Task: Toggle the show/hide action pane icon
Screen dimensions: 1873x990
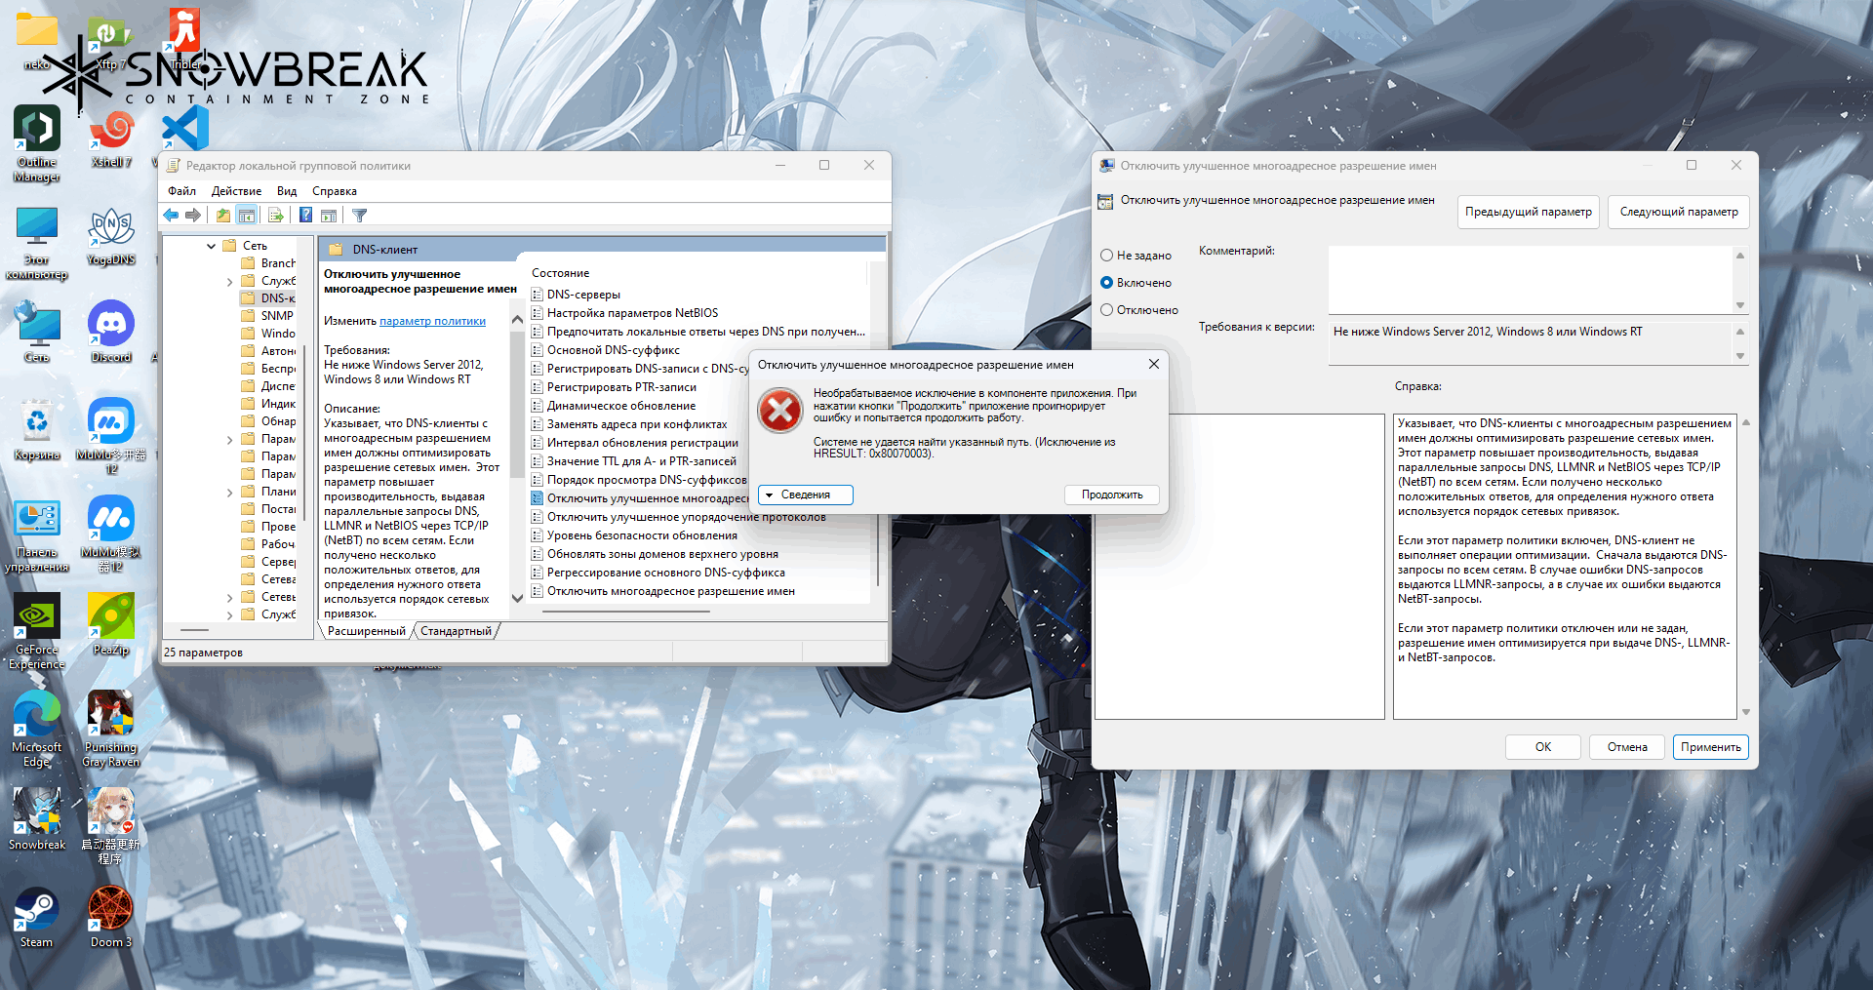Action: tap(329, 216)
